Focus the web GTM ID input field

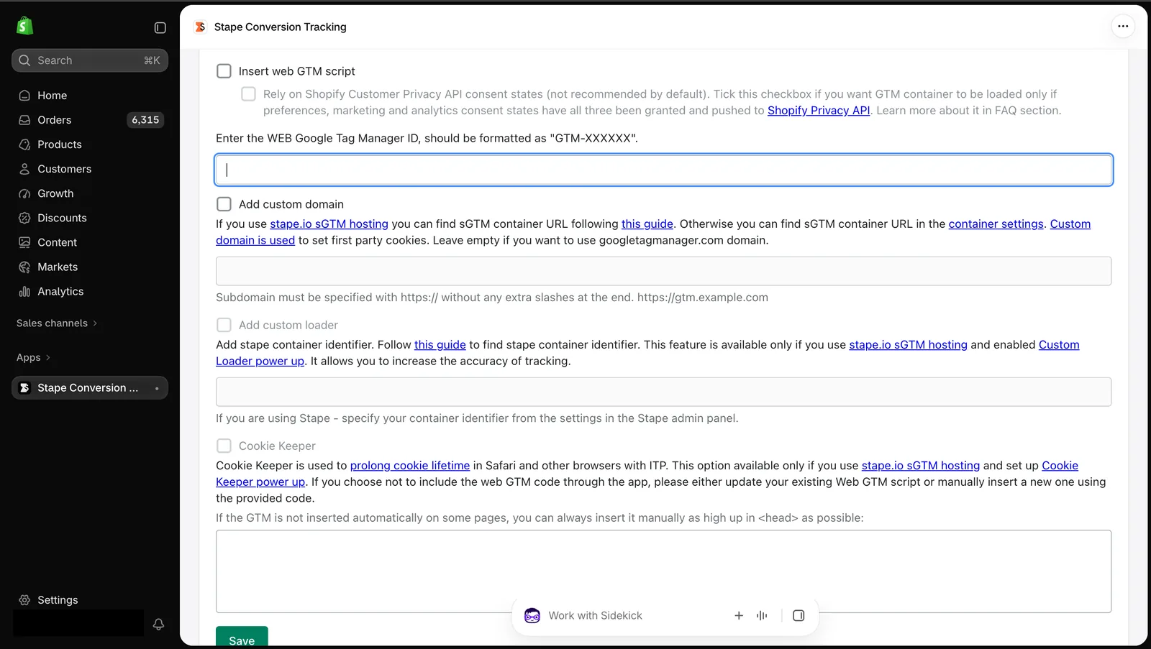click(x=663, y=170)
